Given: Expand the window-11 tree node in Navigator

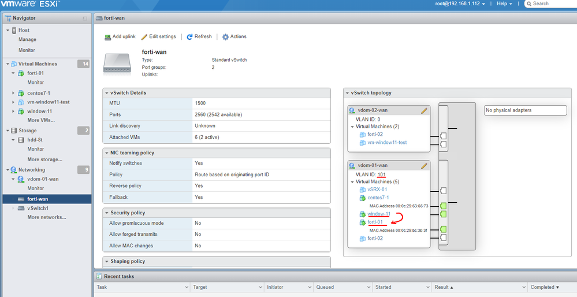Looking at the screenshot, I should point(13,112).
